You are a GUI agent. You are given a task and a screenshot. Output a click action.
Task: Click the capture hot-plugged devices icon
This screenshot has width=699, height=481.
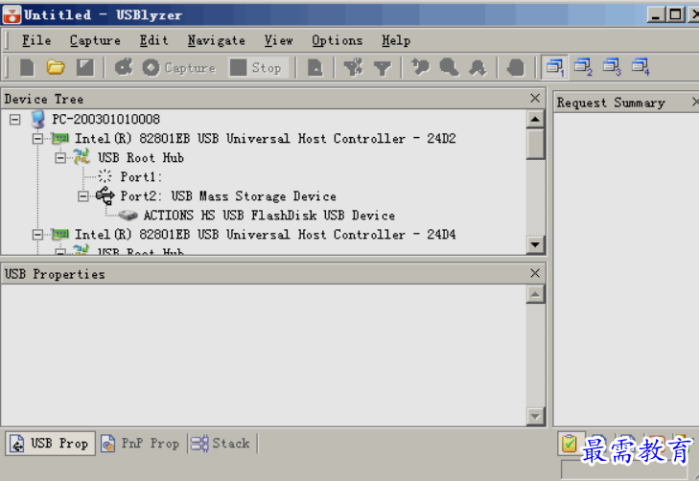(x=124, y=68)
